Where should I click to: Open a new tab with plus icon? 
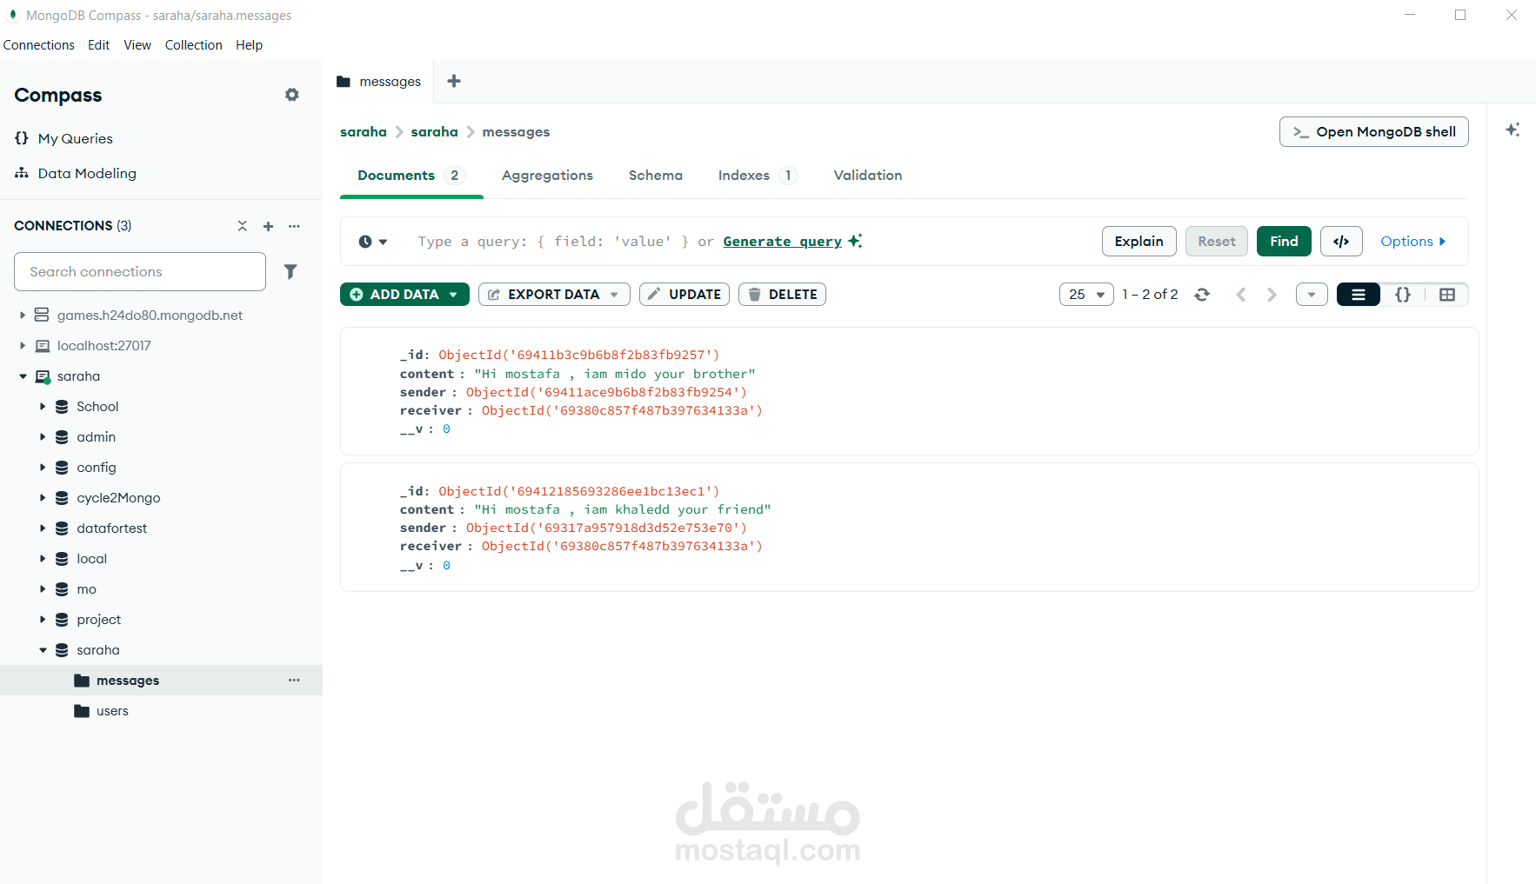tap(454, 81)
